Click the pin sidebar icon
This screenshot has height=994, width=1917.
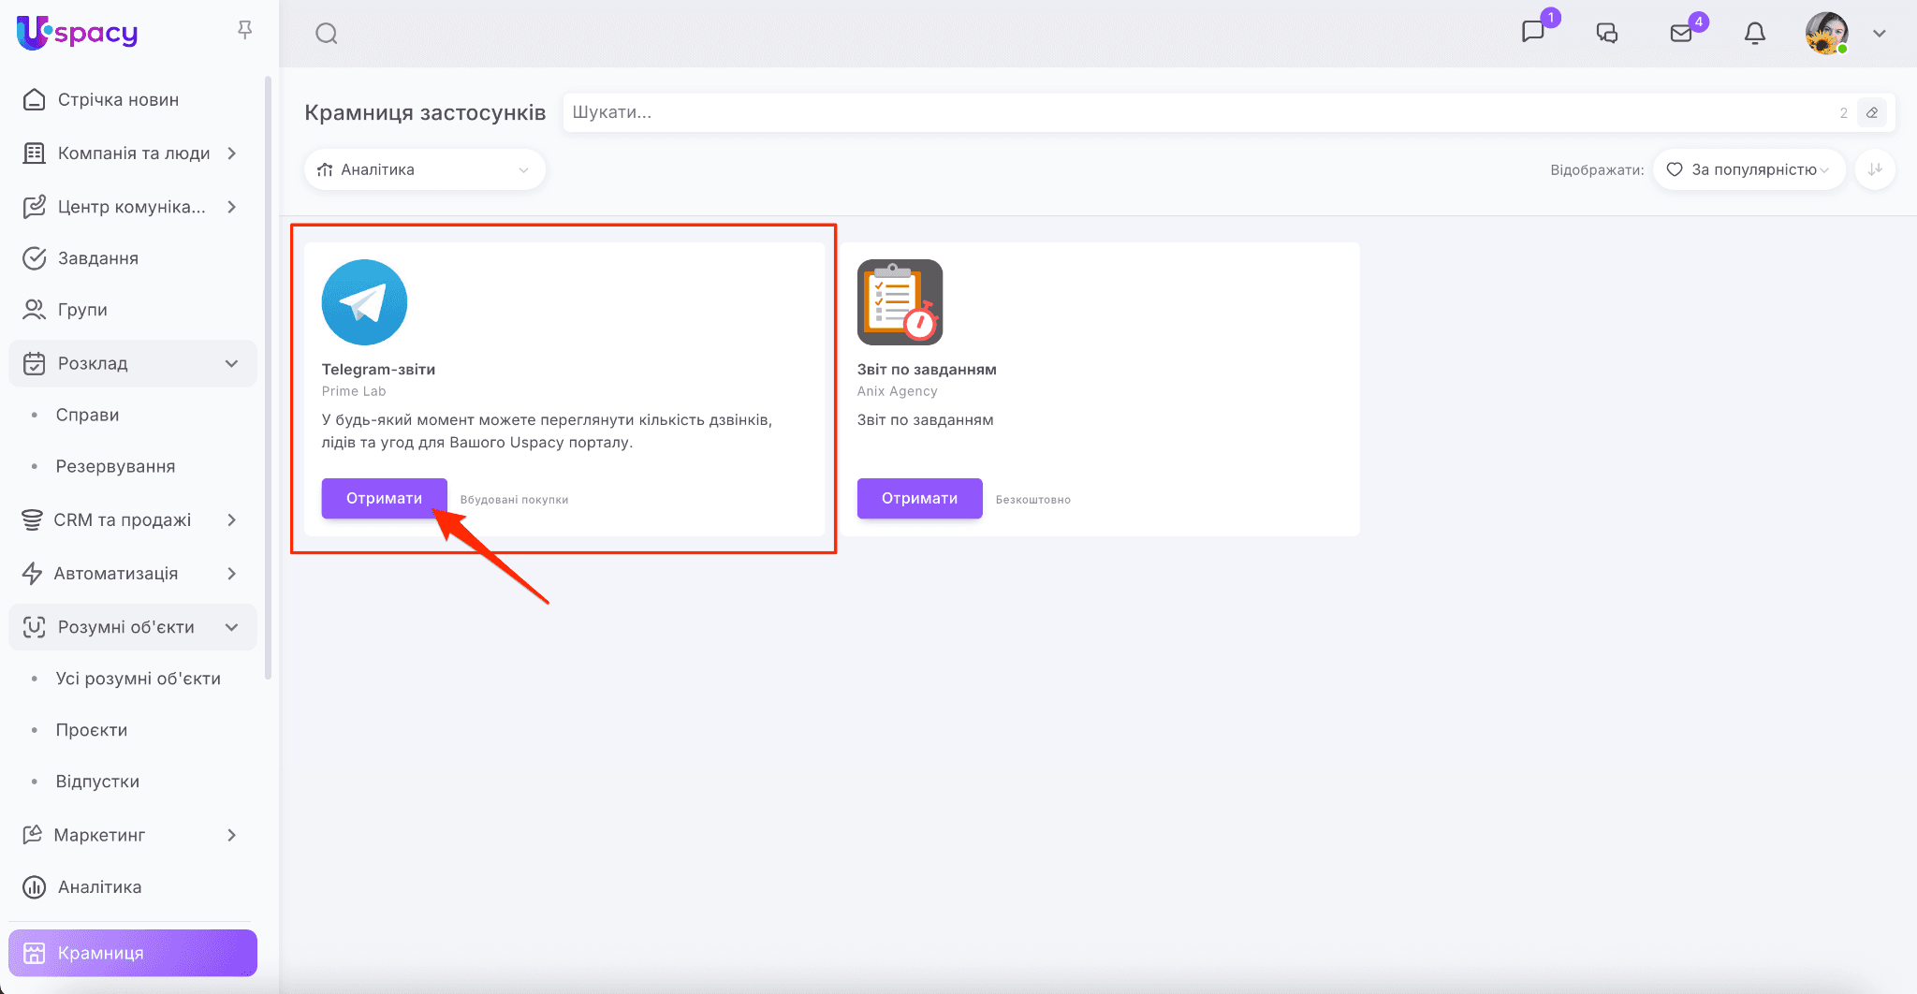(x=245, y=31)
